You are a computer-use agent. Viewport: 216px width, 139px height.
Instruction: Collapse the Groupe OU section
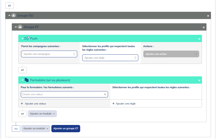click(10, 16)
